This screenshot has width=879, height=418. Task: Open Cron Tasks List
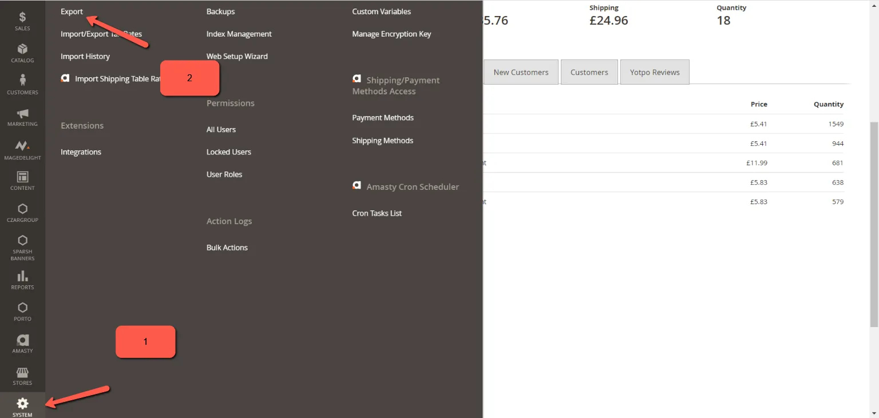point(377,213)
